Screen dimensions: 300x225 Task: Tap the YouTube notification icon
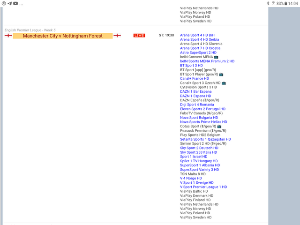pos(15,3)
